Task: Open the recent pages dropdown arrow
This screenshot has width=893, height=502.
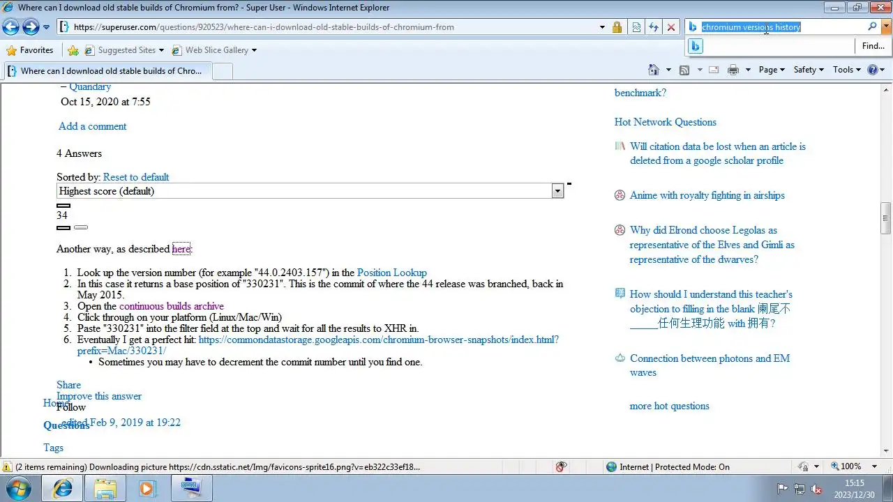Action: point(47,27)
